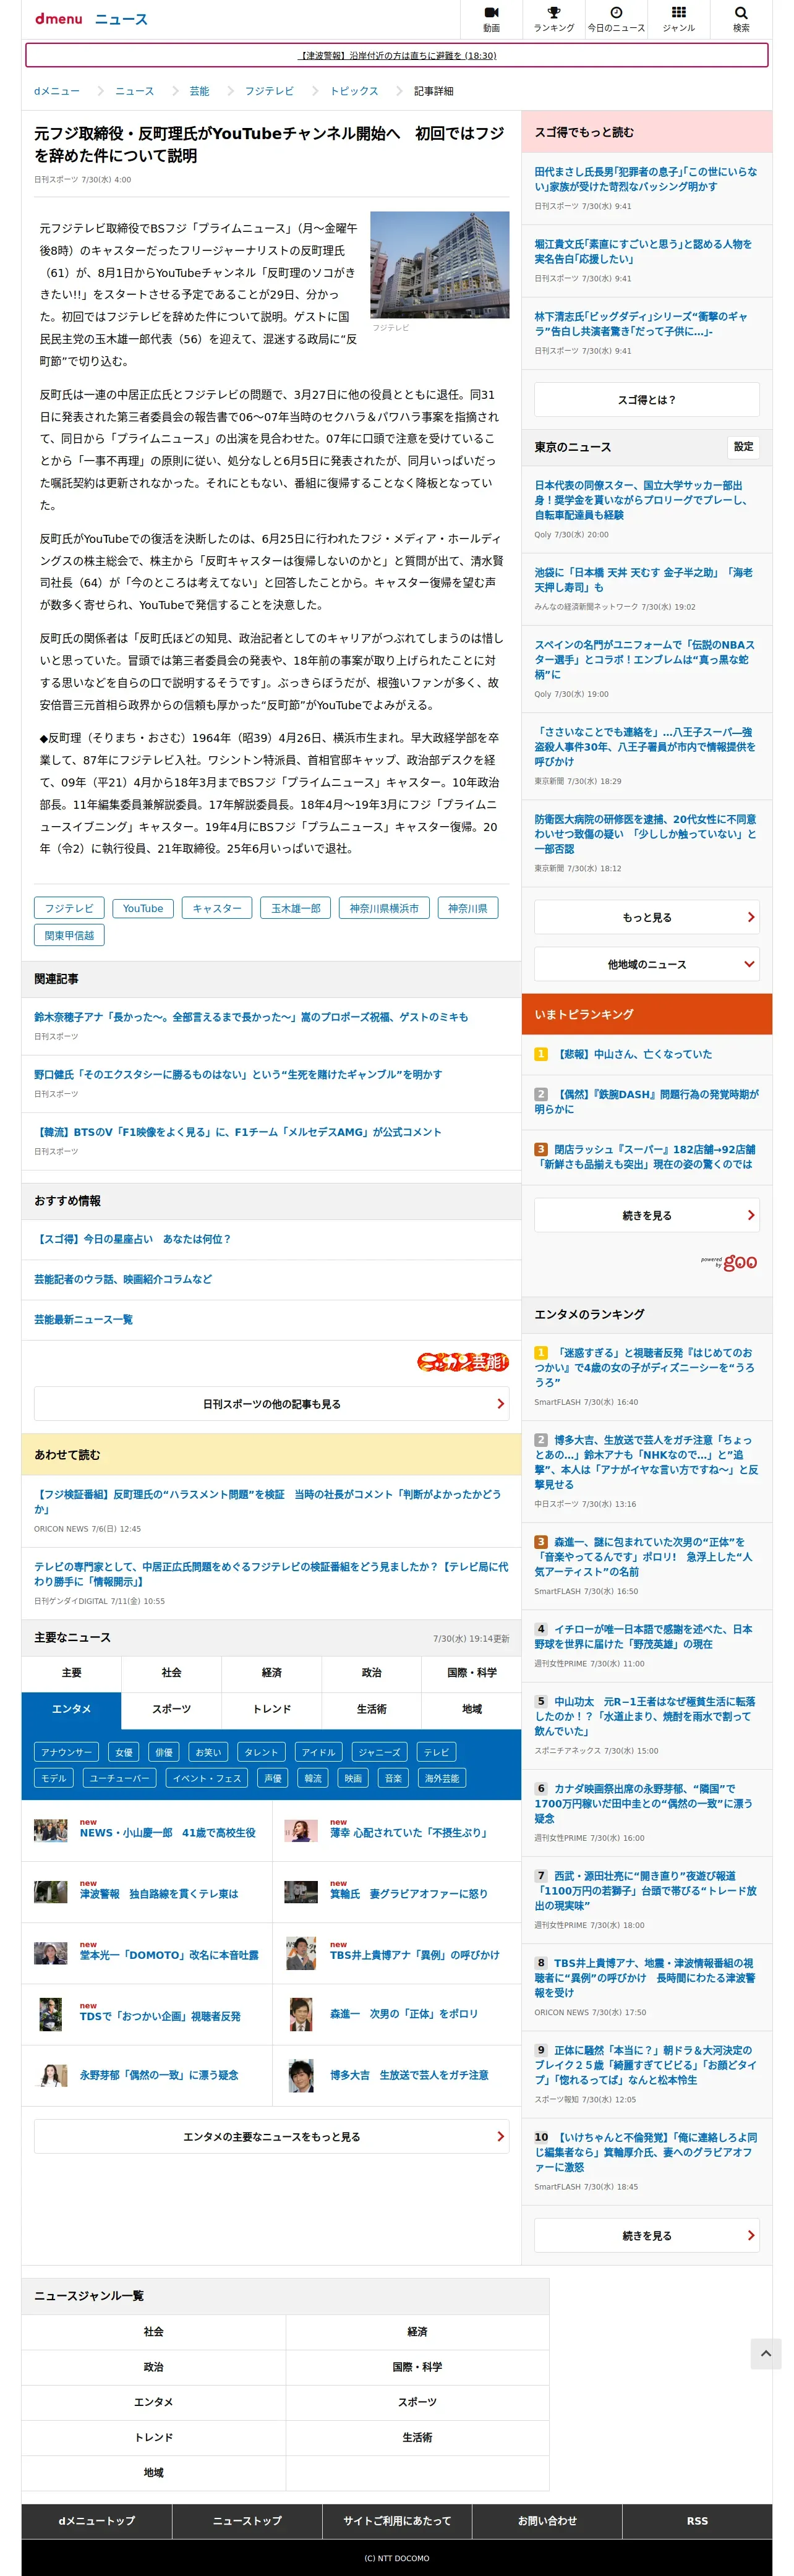Click the dmenu logo
The height and width of the screenshot is (2576, 794).
point(58,19)
